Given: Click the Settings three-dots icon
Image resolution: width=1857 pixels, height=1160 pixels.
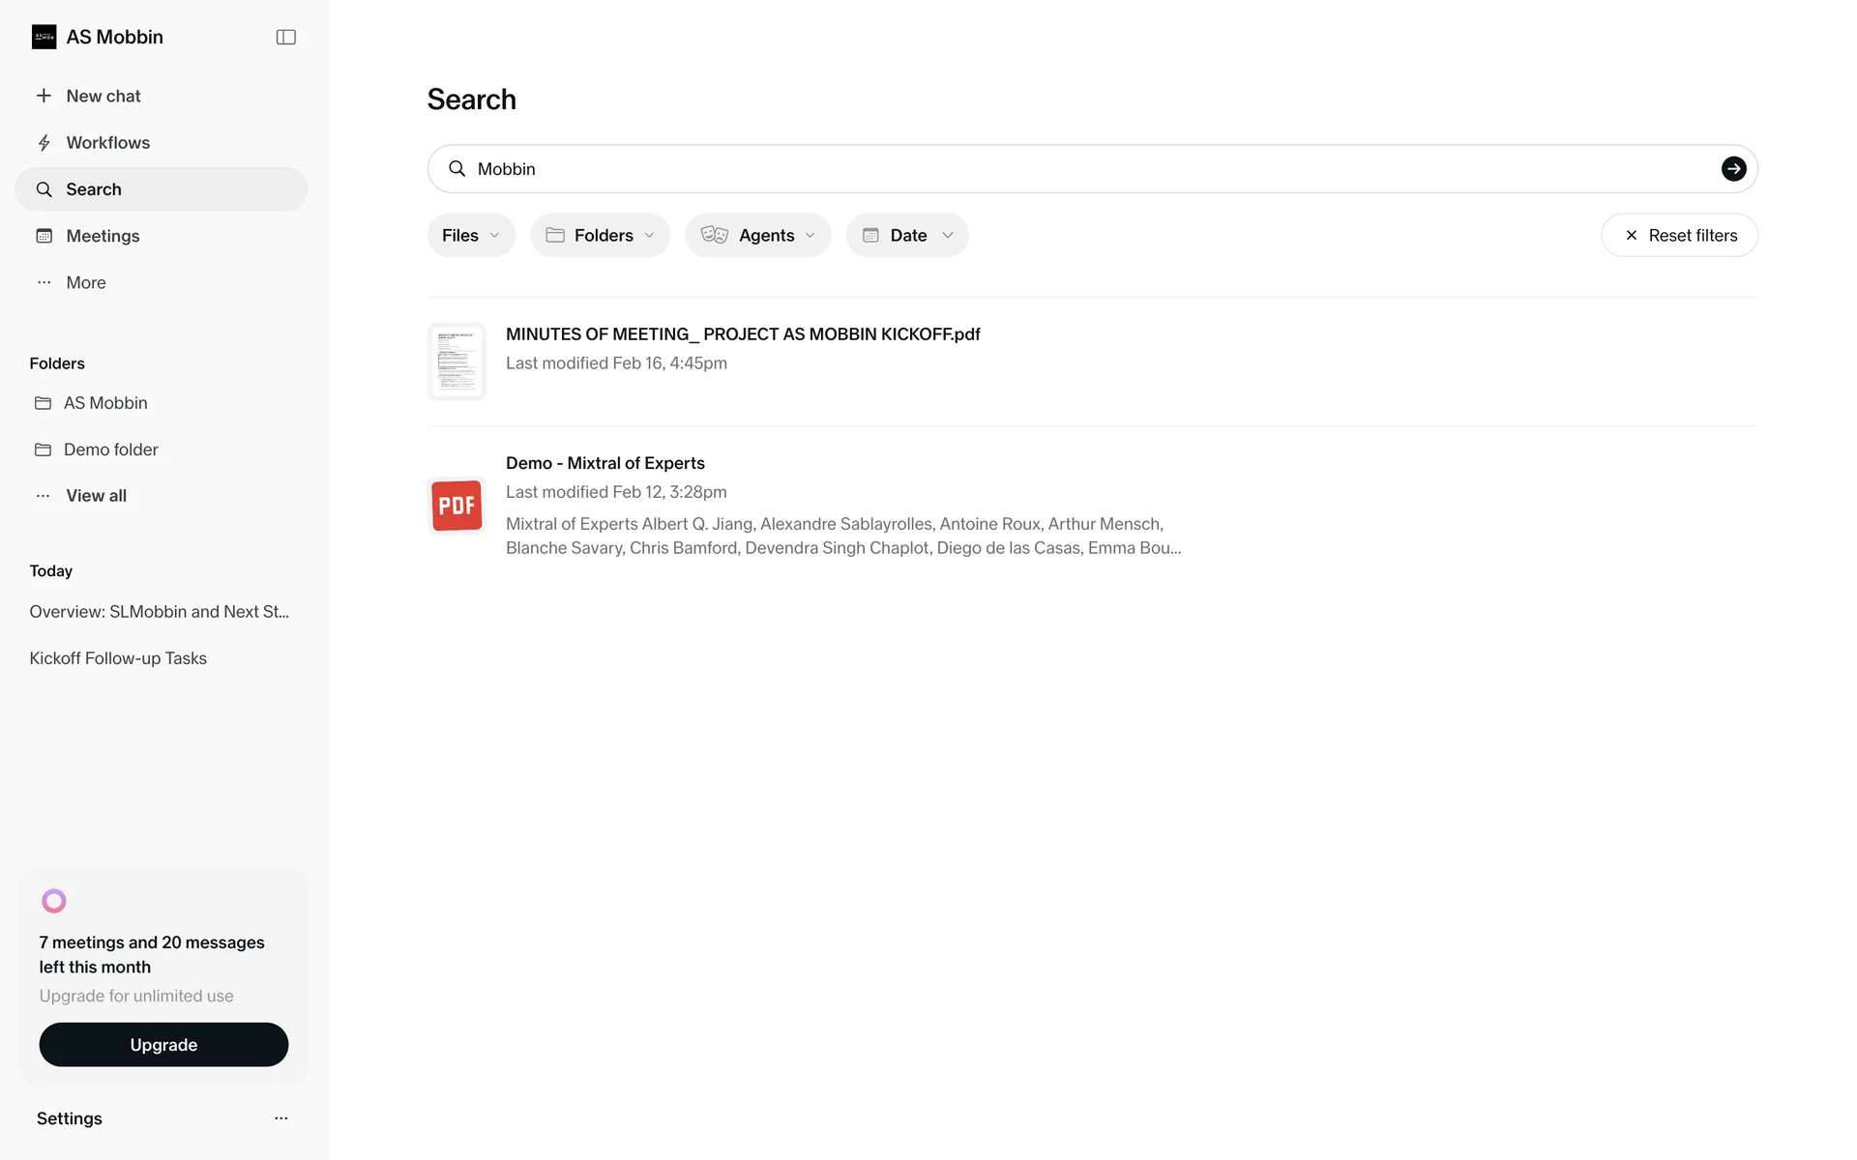Looking at the screenshot, I should coord(280,1118).
